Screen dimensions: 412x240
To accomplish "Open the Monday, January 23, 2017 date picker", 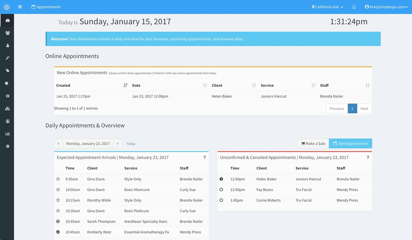I will pyautogui.click(x=88, y=143).
